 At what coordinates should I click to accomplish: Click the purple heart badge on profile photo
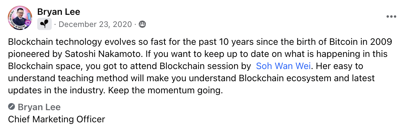pos(28,23)
